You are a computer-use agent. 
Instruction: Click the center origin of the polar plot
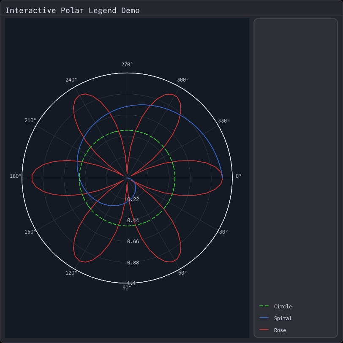point(127,178)
